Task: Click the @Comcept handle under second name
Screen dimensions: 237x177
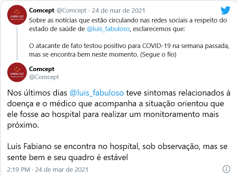Action: [x=44, y=77]
